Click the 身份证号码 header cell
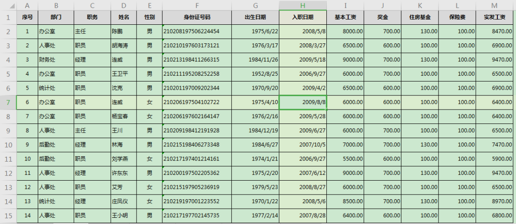The height and width of the screenshot is (224, 516). click(x=197, y=18)
